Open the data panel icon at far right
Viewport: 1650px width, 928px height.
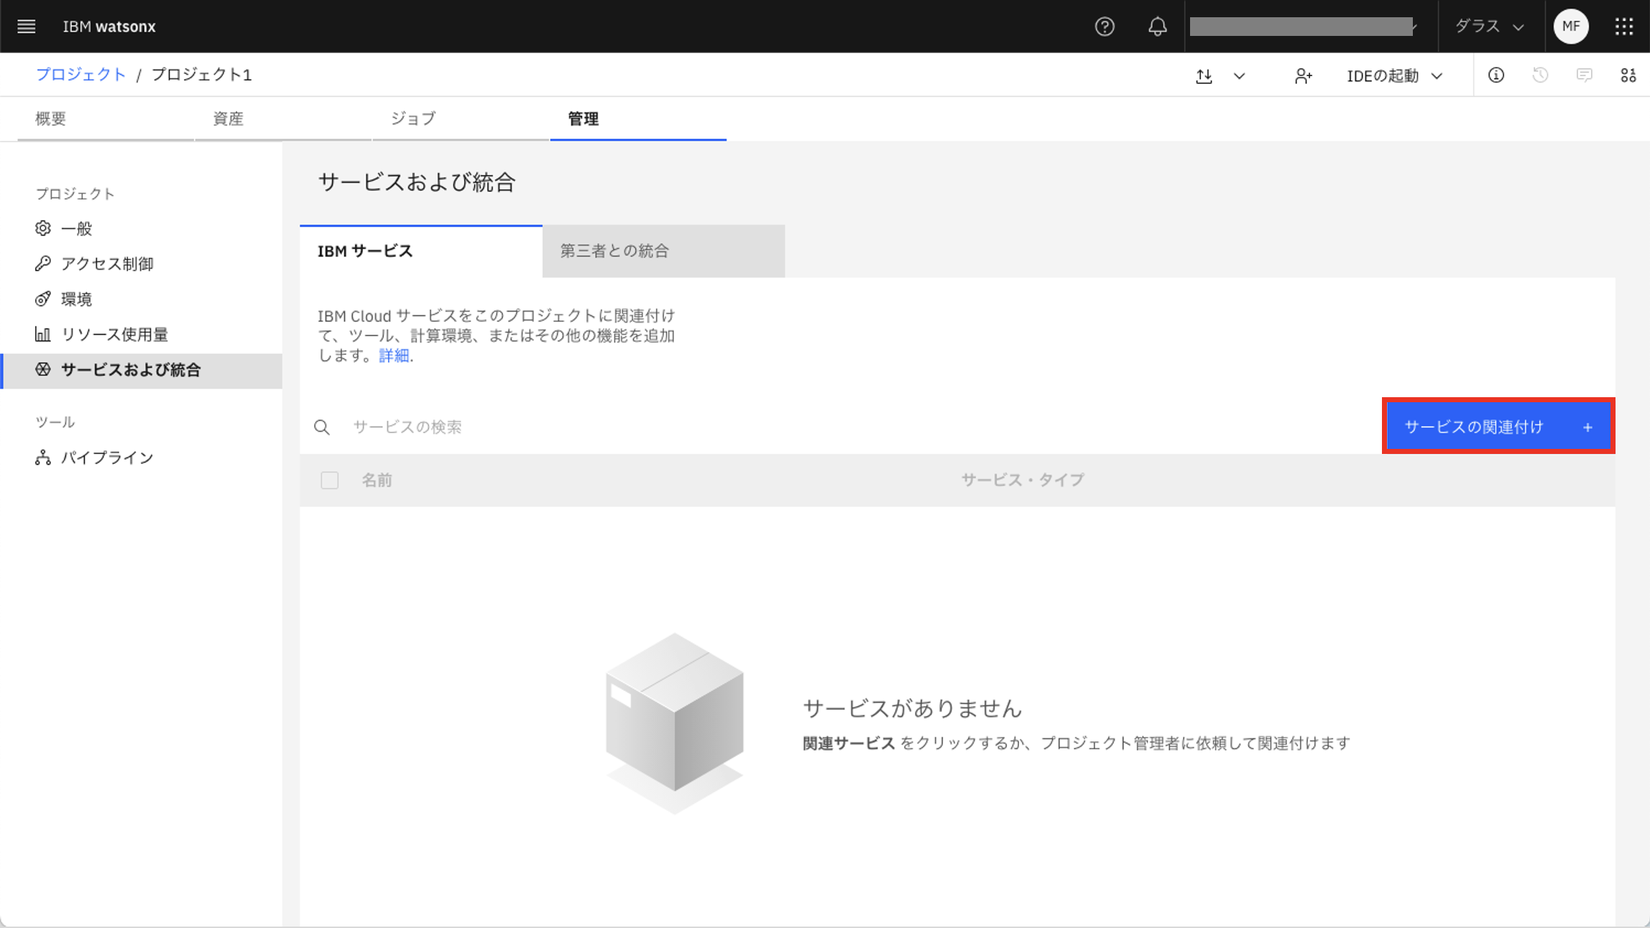pyautogui.click(x=1628, y=75)
